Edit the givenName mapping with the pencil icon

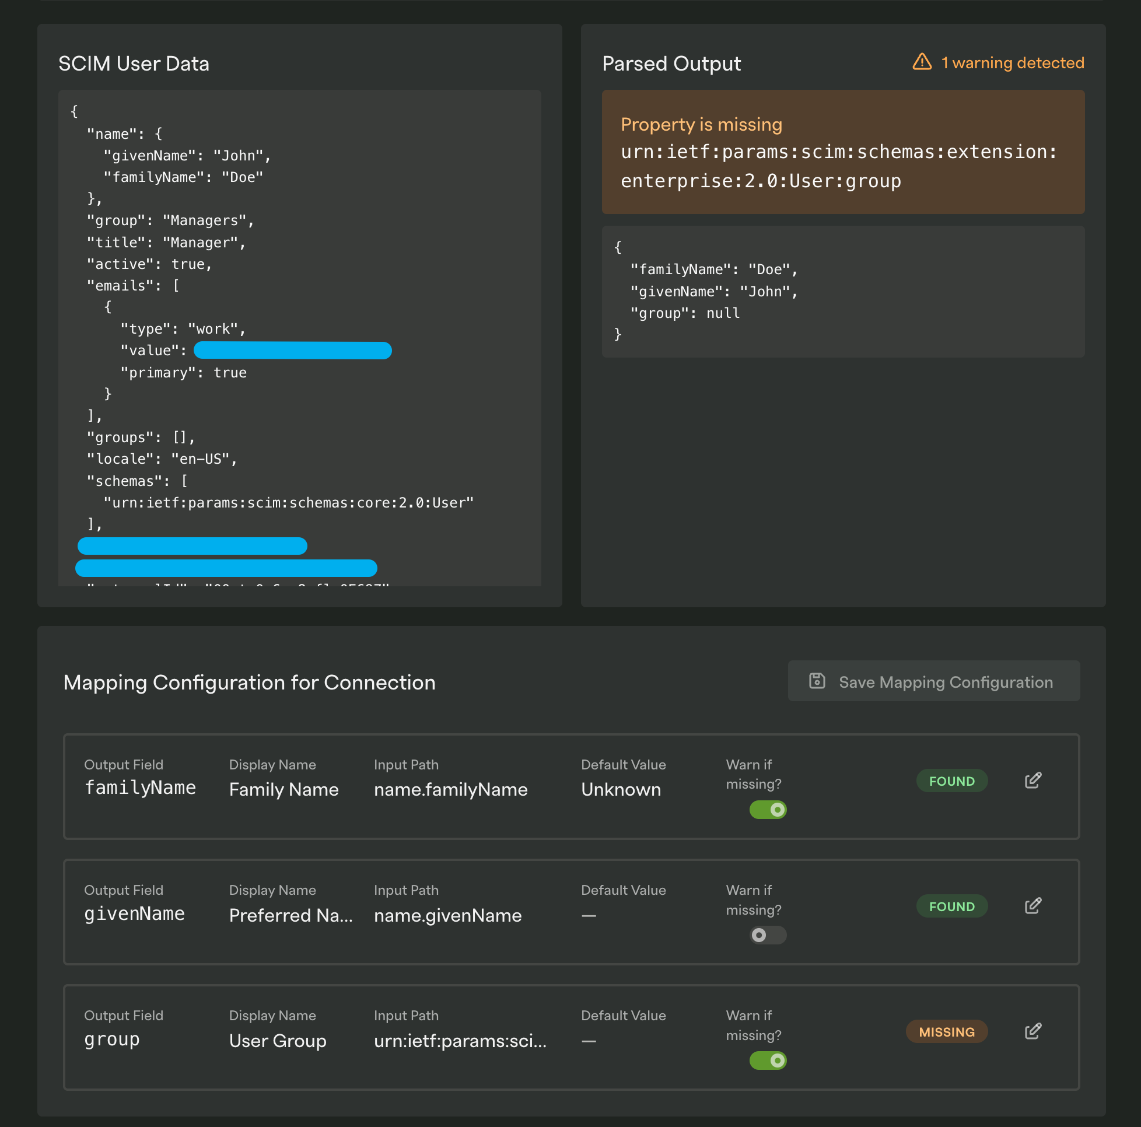[x=1033, y=906]
